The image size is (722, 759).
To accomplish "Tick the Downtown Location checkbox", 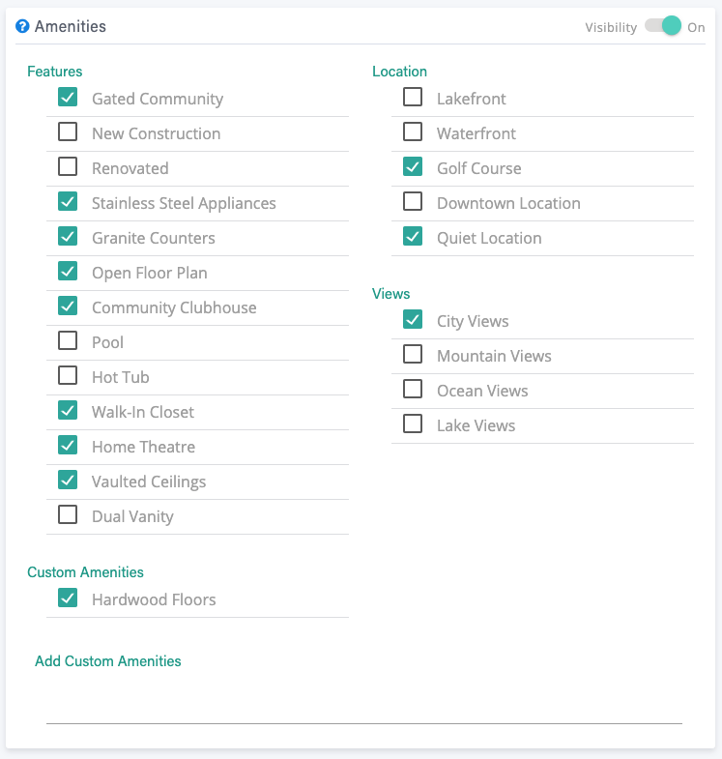I will tap(413, 201).
